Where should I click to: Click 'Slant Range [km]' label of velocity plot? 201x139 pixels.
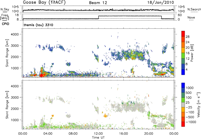[7, 105]
